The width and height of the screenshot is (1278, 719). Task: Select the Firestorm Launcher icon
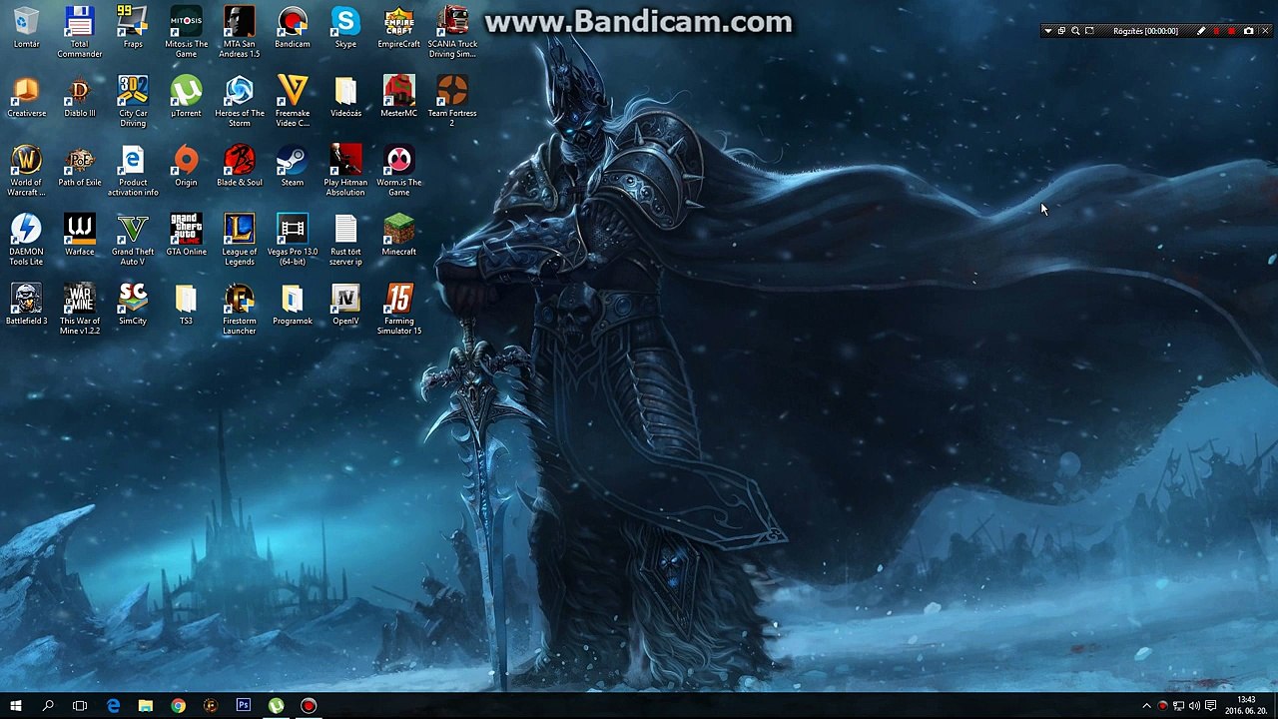tap(239, 309)
